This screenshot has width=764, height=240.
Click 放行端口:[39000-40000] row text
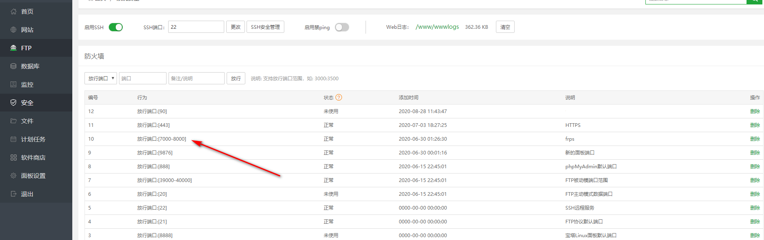[x=164, y=180]
